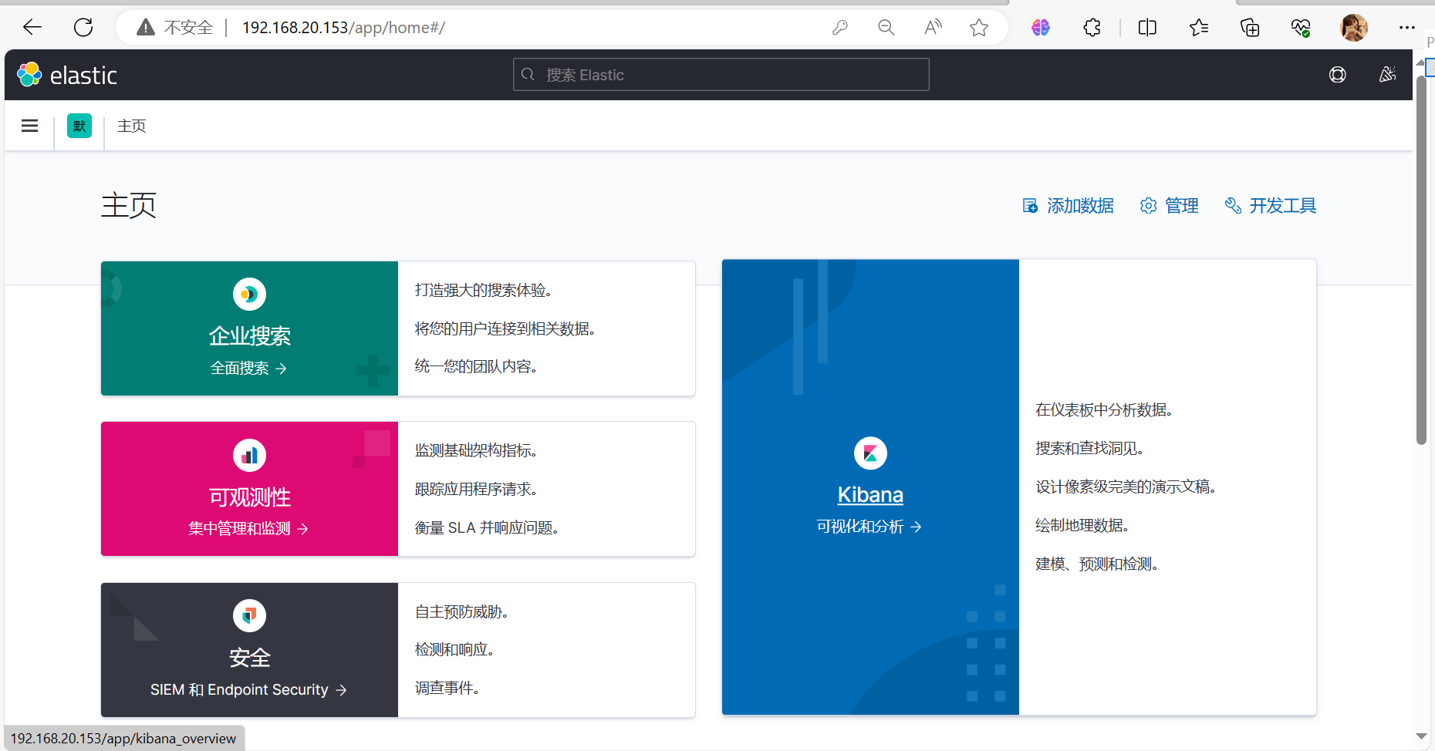Follow the SIEM 和 Endpoint Security link
The image size is (1435, 751).
pos(249,690)
